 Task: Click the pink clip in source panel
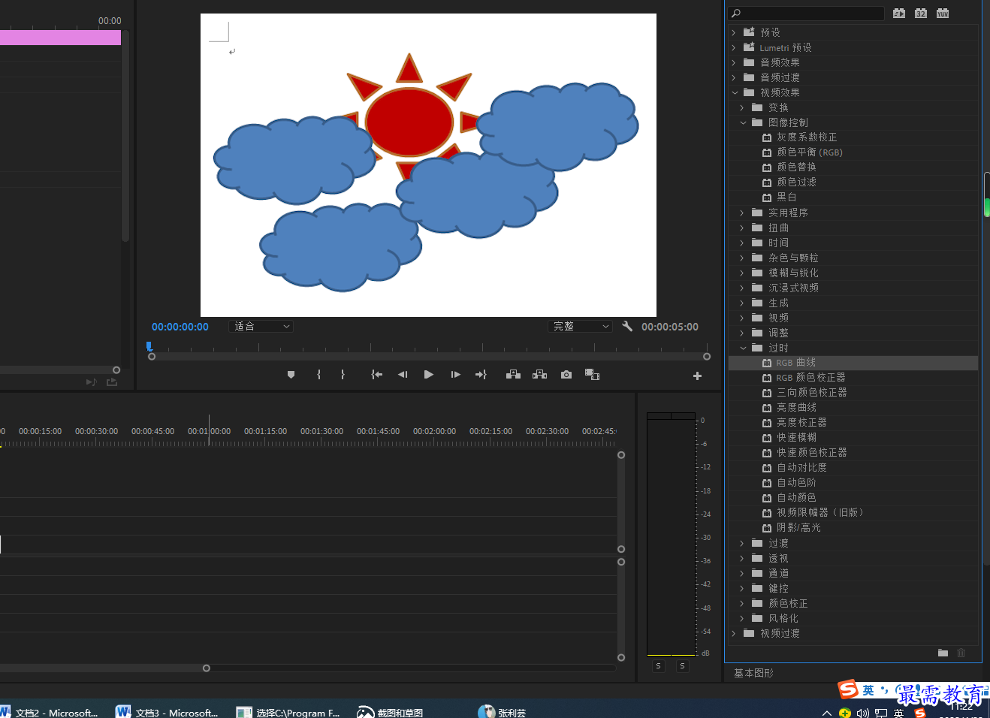click(60, 38)
